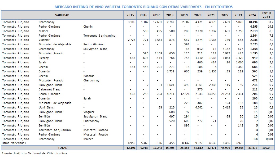
Task: Click the TOTAL row label
Action: tap(62, 147)
